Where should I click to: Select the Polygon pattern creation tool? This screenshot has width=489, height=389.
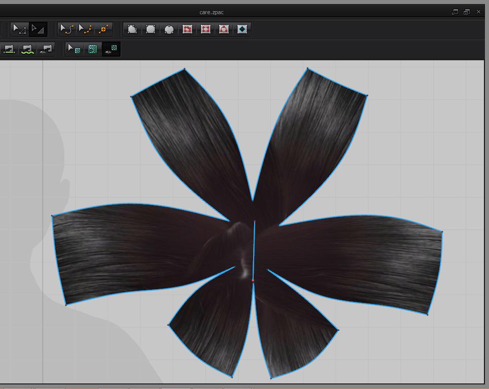pos(132,29)
